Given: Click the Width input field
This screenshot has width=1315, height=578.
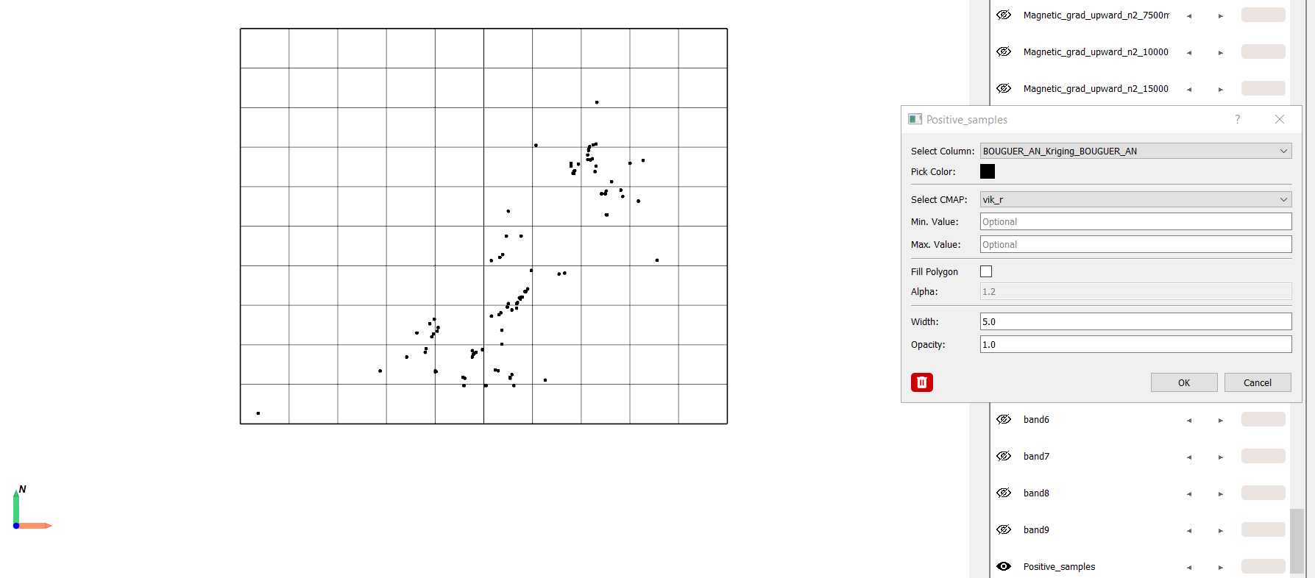Looking at the screenshot, I should point(1135,321).
